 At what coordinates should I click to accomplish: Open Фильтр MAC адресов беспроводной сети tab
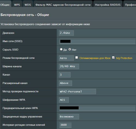click(63, 4)
